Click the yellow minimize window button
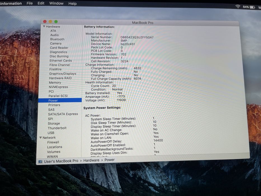Screen dimensions: 261x196 (50, 22)
